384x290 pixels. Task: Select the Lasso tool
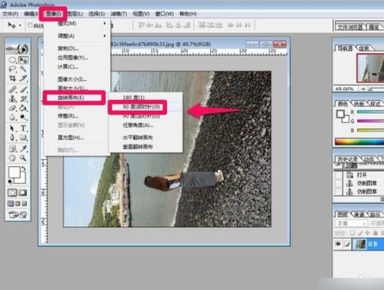point(12,69)
